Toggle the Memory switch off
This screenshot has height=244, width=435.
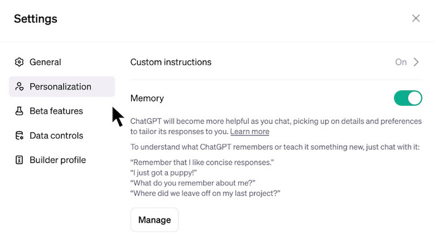tap(408, 99)
